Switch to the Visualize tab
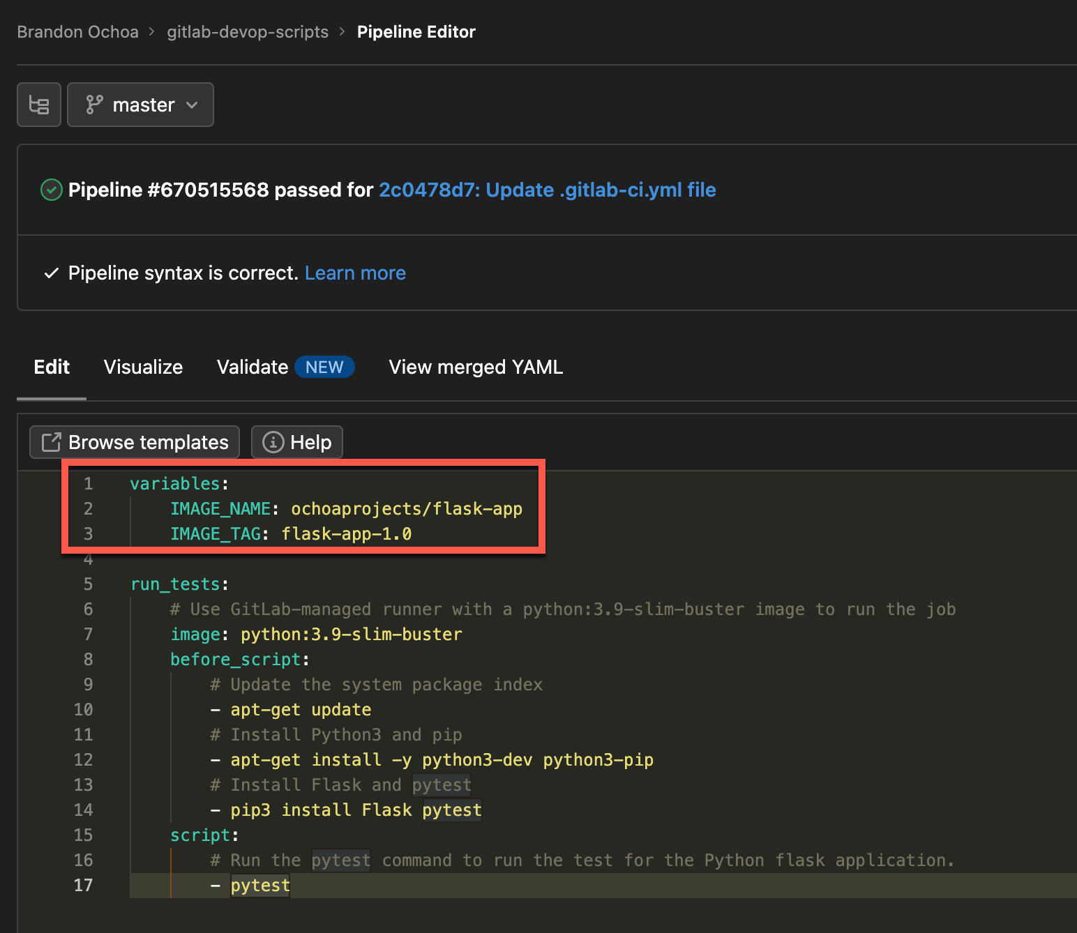1077x933 pixels. [143, 367]
